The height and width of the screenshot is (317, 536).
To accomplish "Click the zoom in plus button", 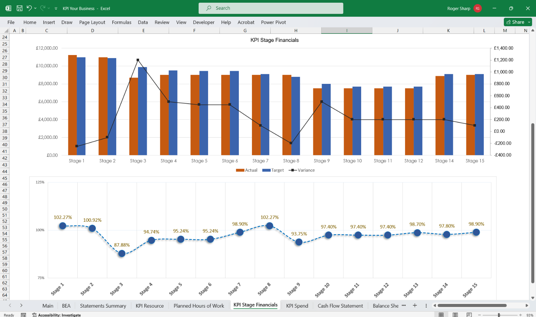I will [x=520, y=315].
